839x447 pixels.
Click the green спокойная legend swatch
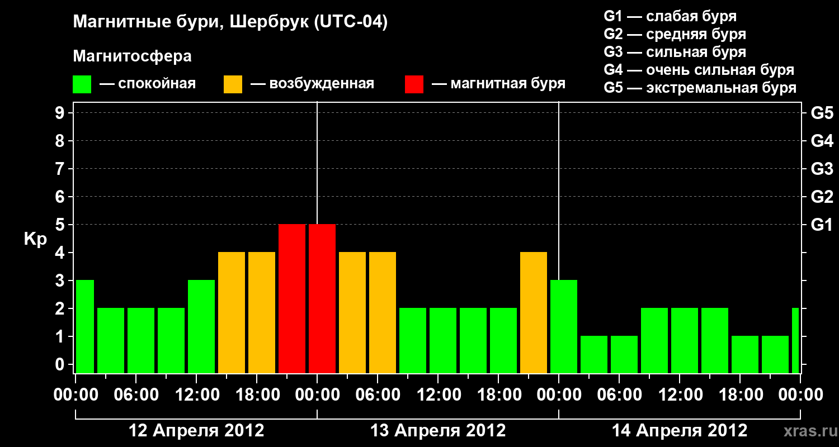click(x=82, y=84)
